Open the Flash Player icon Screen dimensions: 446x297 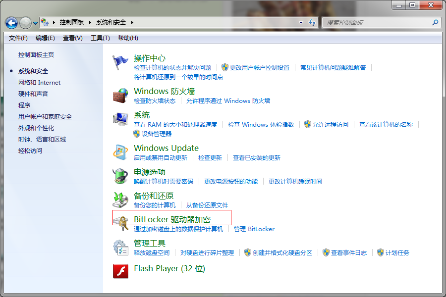(120, 271)
